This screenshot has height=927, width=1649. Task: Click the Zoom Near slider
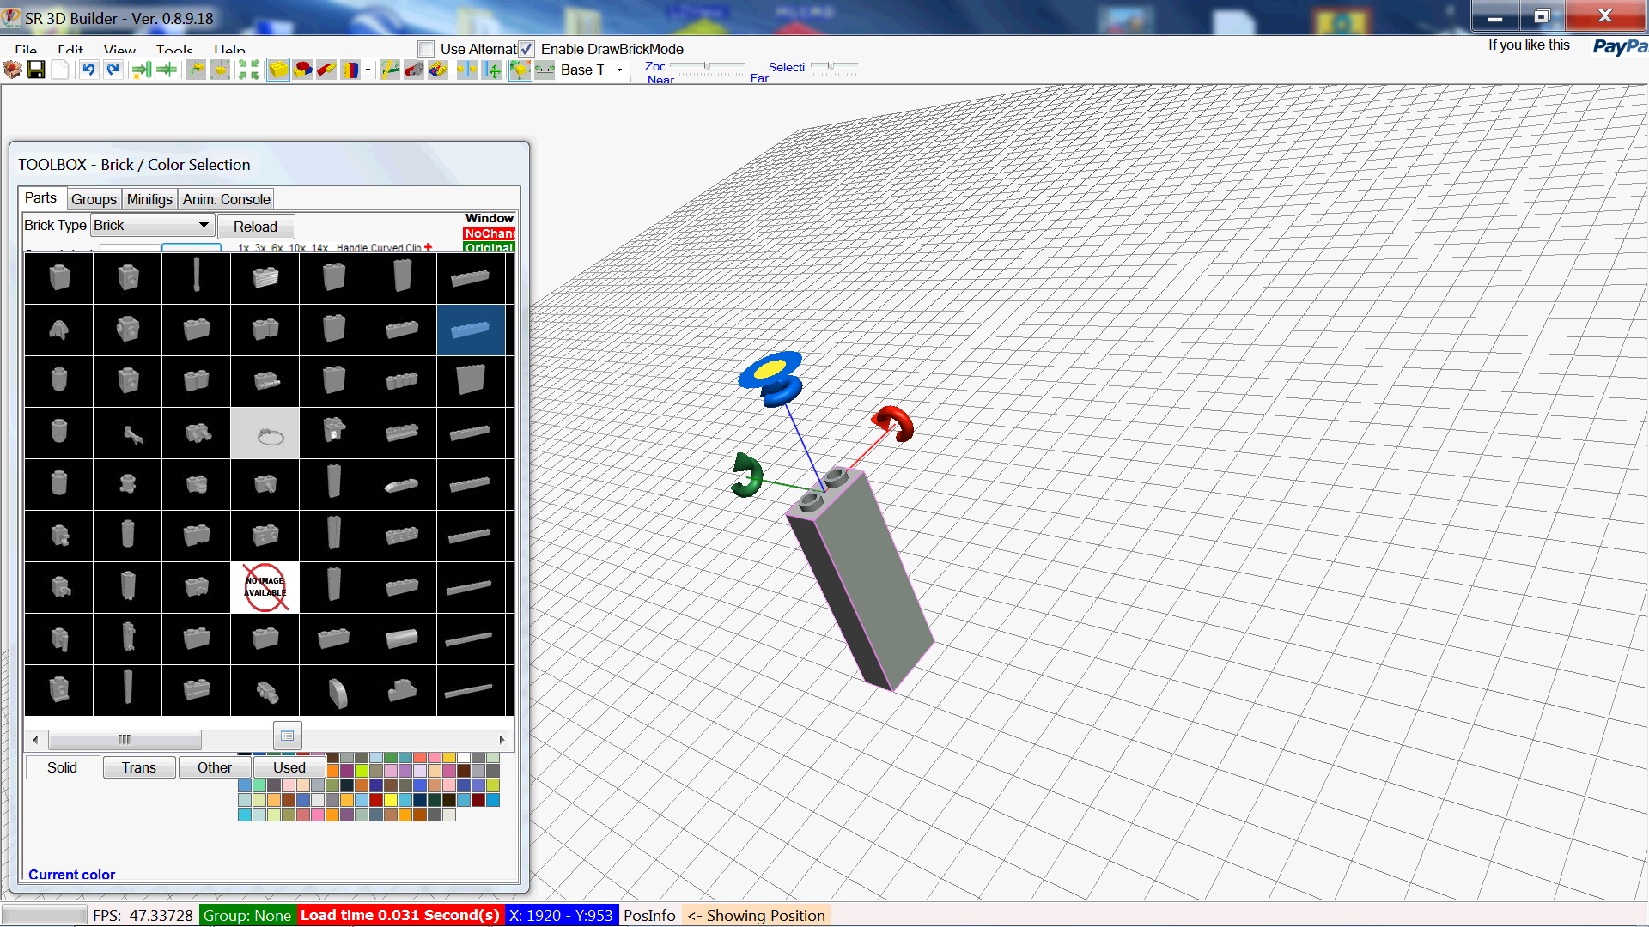[x=707, y=67]
